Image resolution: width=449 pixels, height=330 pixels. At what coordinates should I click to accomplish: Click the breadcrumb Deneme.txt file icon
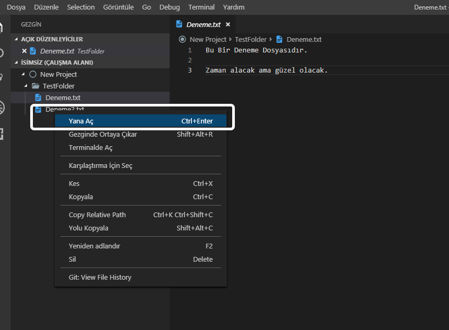[279, 39]
